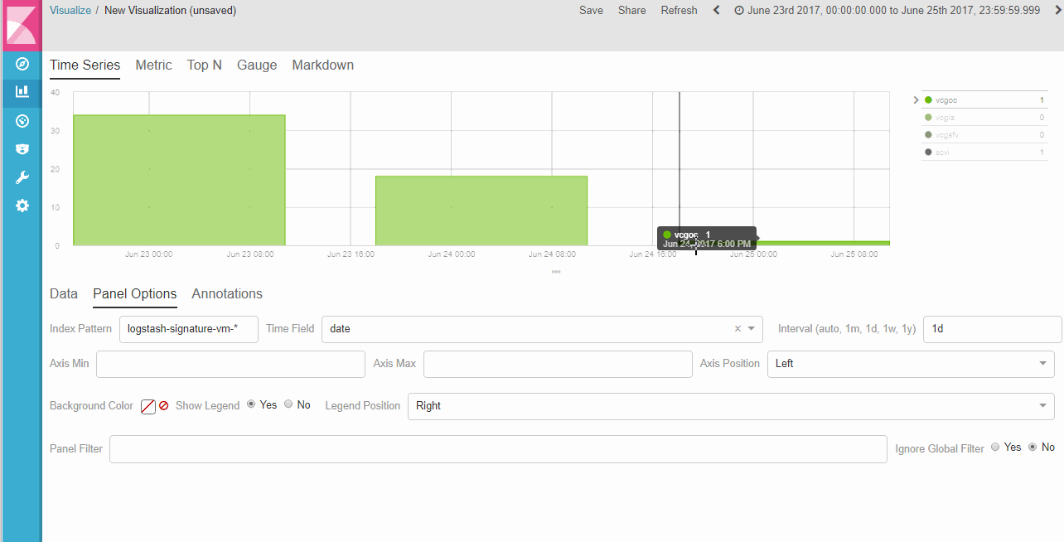Open the Visualize bar chart sidebar icon

(x=22, y=92)
